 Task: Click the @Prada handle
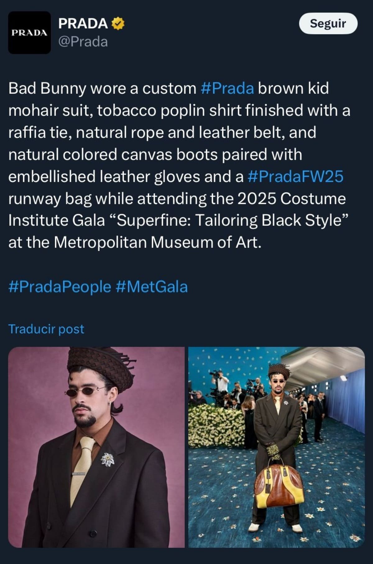(83, 42)
